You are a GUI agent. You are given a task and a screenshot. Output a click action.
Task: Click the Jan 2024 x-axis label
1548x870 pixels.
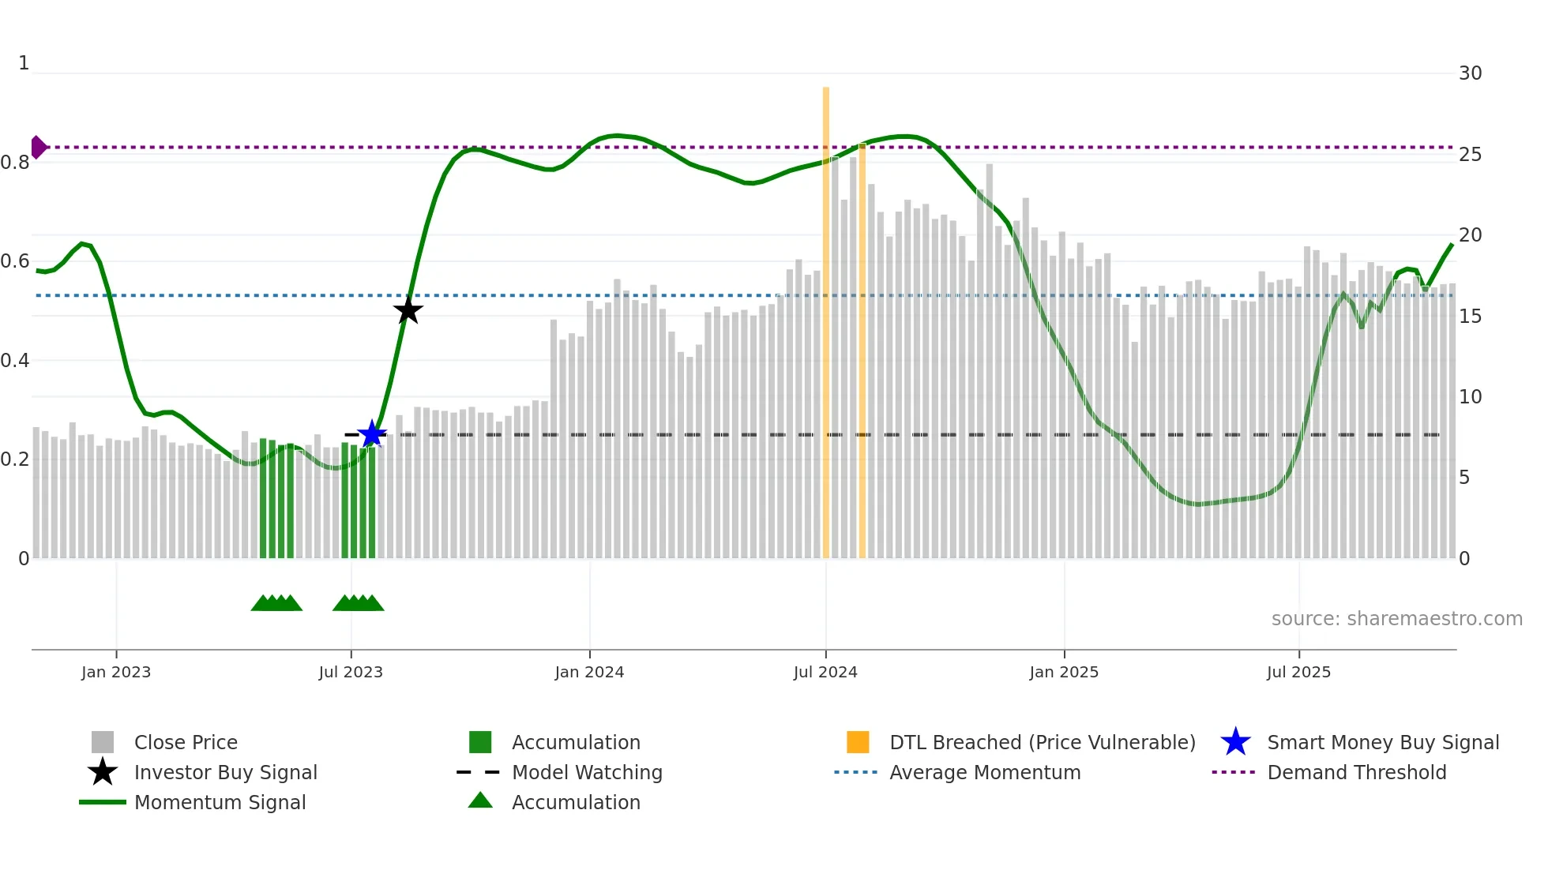[x=589, y=672]
